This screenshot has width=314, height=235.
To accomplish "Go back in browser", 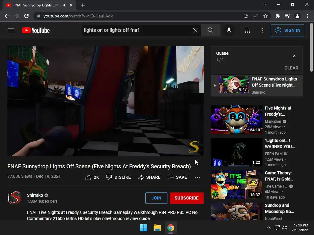I will click(x=7, y=16).
